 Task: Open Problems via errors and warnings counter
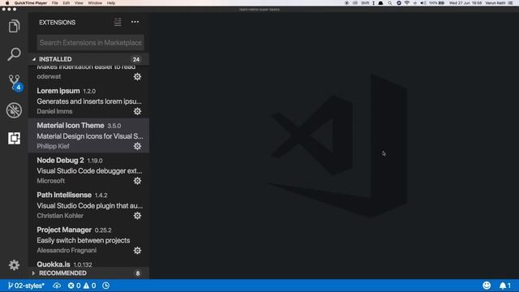coord(82,286)
